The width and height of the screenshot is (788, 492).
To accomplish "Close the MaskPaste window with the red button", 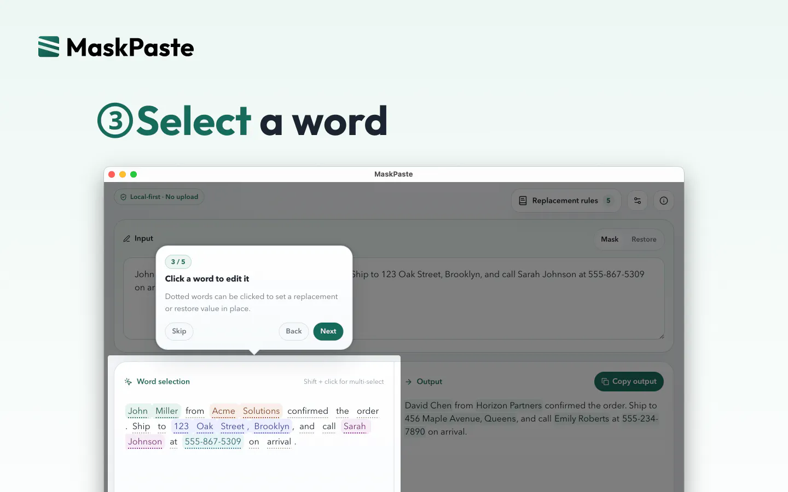I will tap(112, 174).
